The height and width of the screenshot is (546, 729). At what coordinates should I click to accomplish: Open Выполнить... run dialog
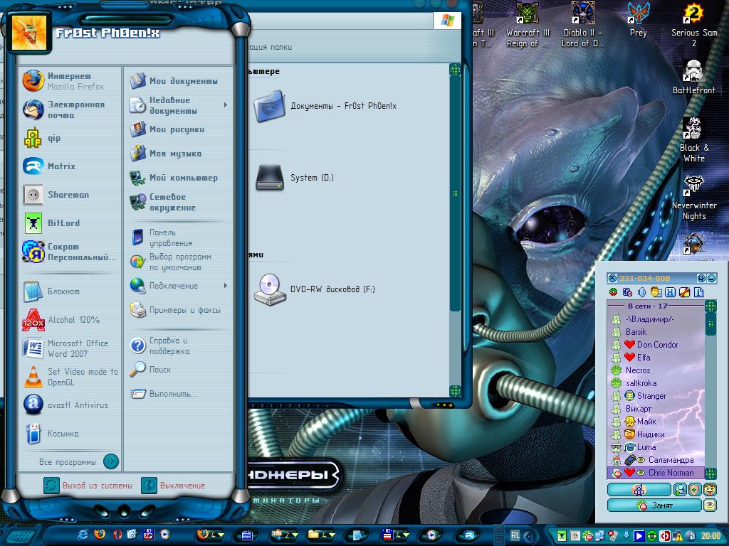click(x=179, y=394)
